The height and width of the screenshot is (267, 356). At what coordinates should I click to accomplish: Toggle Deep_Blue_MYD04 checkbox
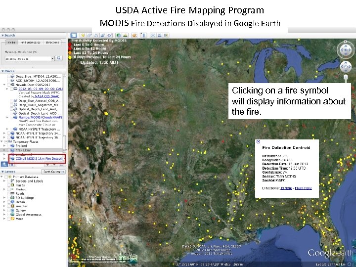(9, 76)
